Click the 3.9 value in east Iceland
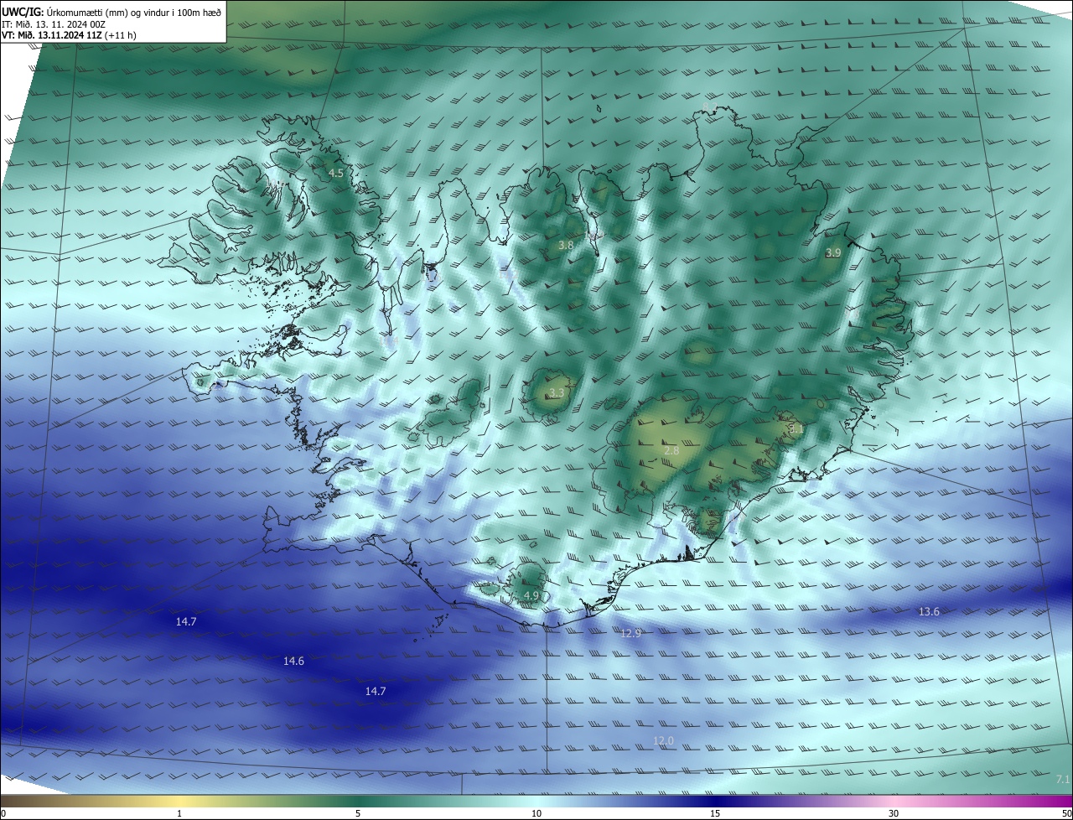 (833, 253)
